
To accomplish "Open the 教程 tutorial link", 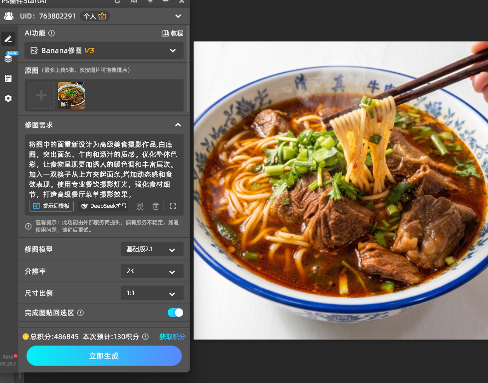I will 172,33.
